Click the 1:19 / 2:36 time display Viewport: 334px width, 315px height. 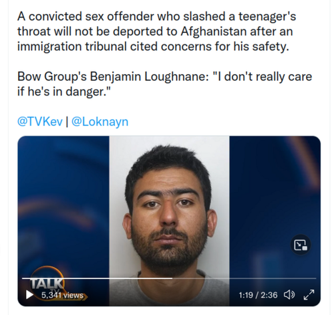tap(258, 295)
